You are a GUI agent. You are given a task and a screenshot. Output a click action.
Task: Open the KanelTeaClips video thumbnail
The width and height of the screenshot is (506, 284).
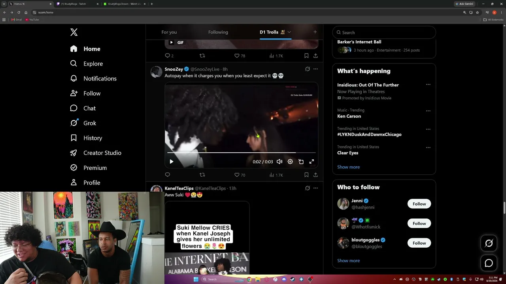click(207, 238)
